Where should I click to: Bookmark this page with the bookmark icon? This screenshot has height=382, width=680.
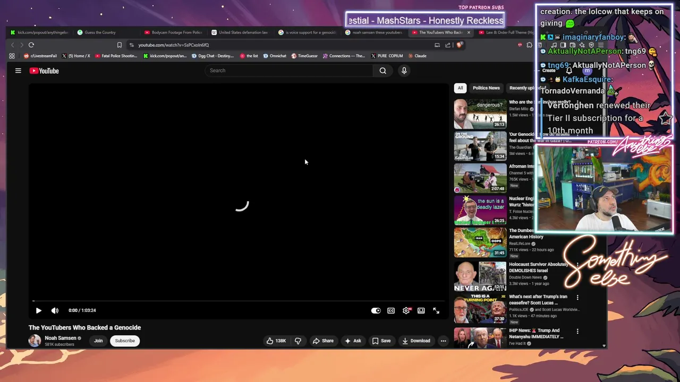pyautogui.click(x=119, y=45)
